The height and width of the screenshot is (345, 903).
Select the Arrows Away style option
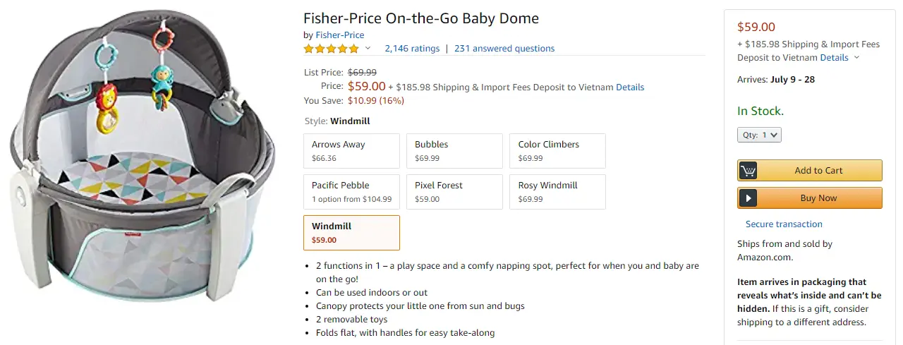point(349,151)
